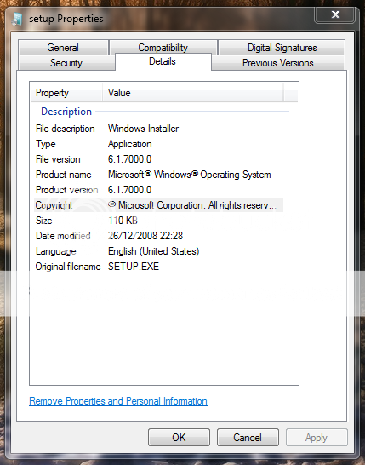Select the Language property label
This screenshot has height=465, width=365.
tap(56, 251)
